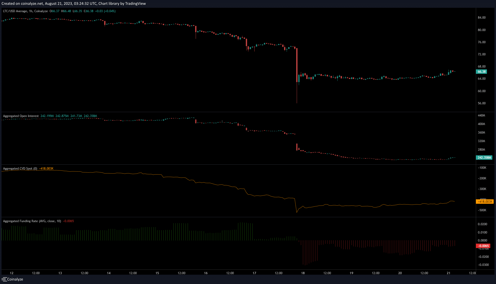
Task: Click the 72.00 price axis label
Action: point(482,54)
